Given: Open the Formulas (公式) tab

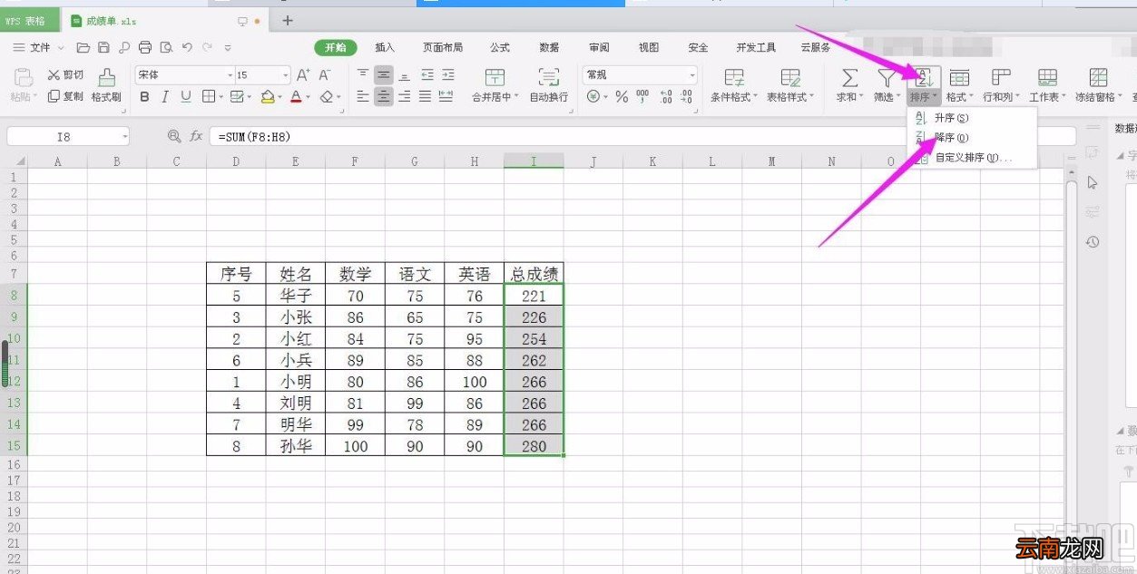Looking at the screenshot, I should [500, 47].
